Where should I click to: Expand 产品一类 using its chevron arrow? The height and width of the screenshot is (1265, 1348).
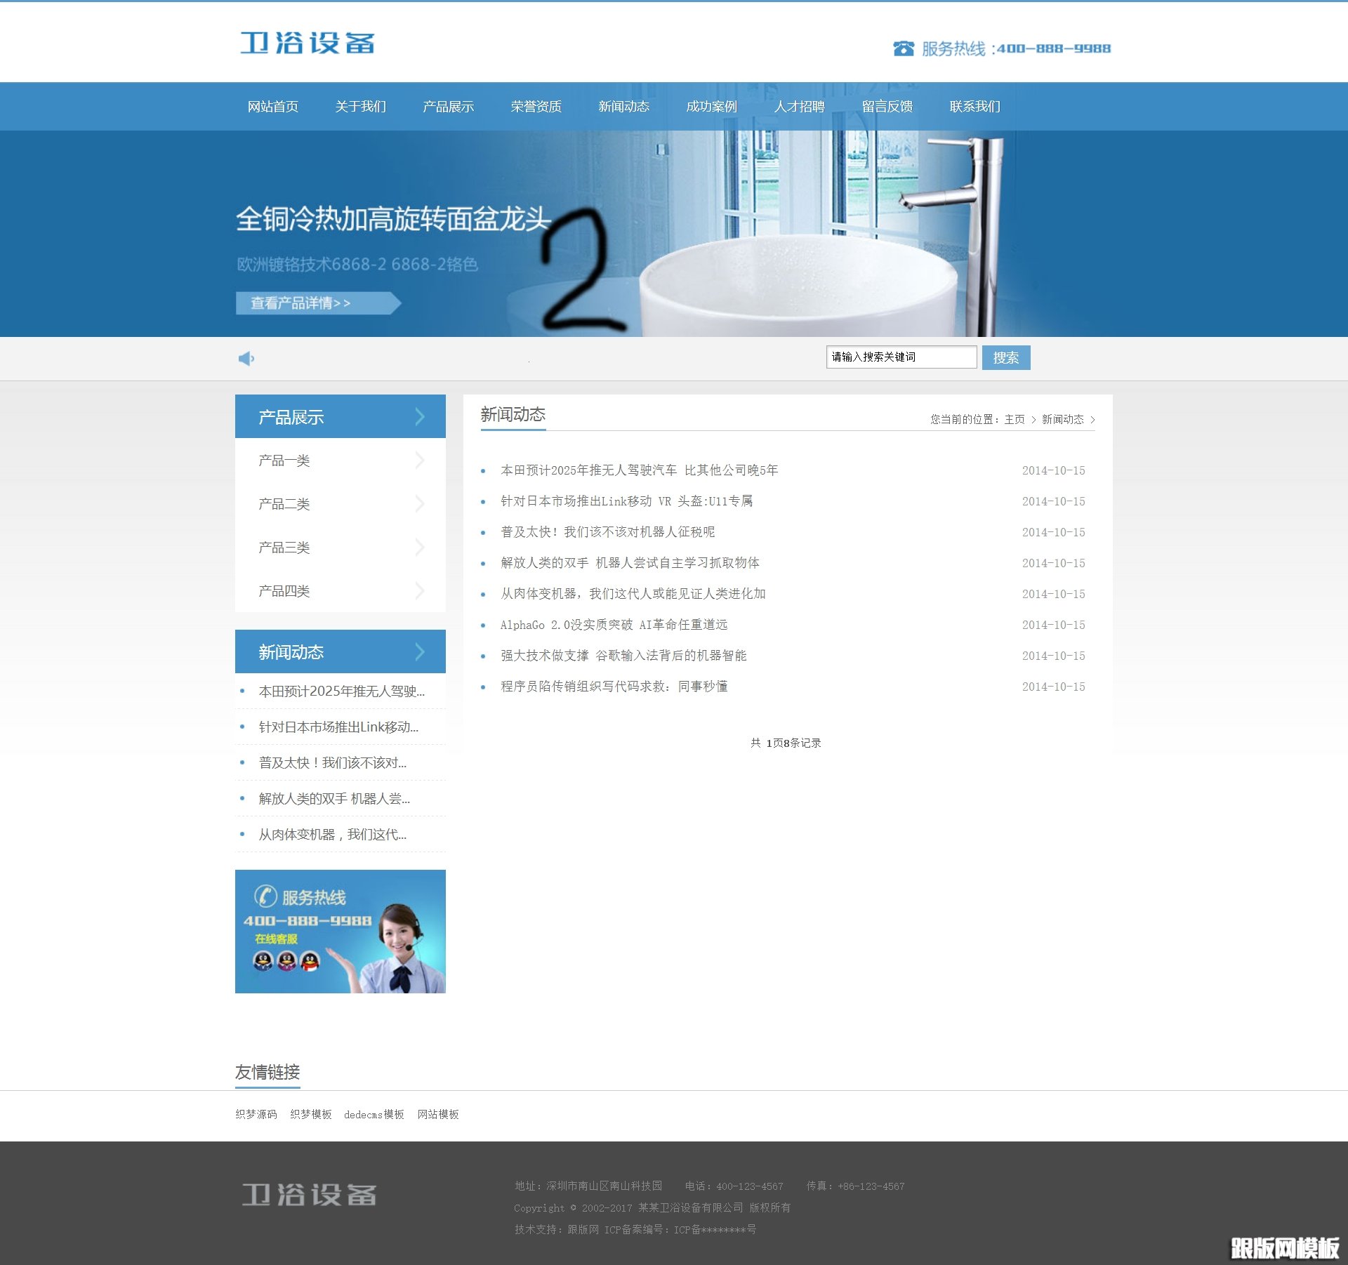[421, 460]
